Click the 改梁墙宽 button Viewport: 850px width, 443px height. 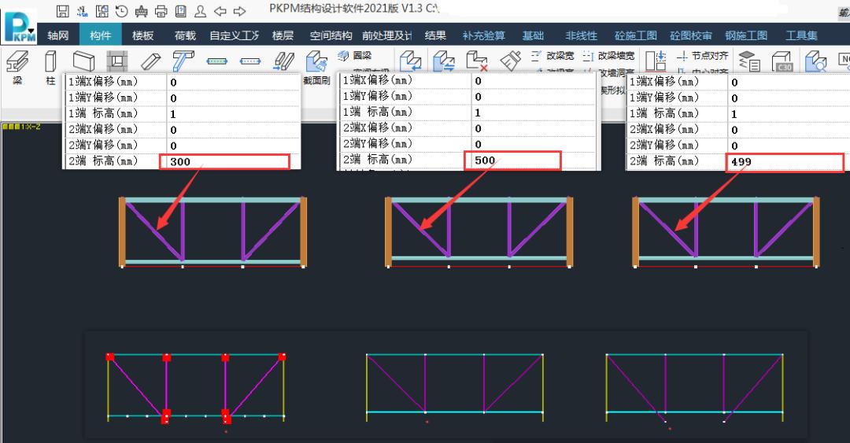pos(608,55)
